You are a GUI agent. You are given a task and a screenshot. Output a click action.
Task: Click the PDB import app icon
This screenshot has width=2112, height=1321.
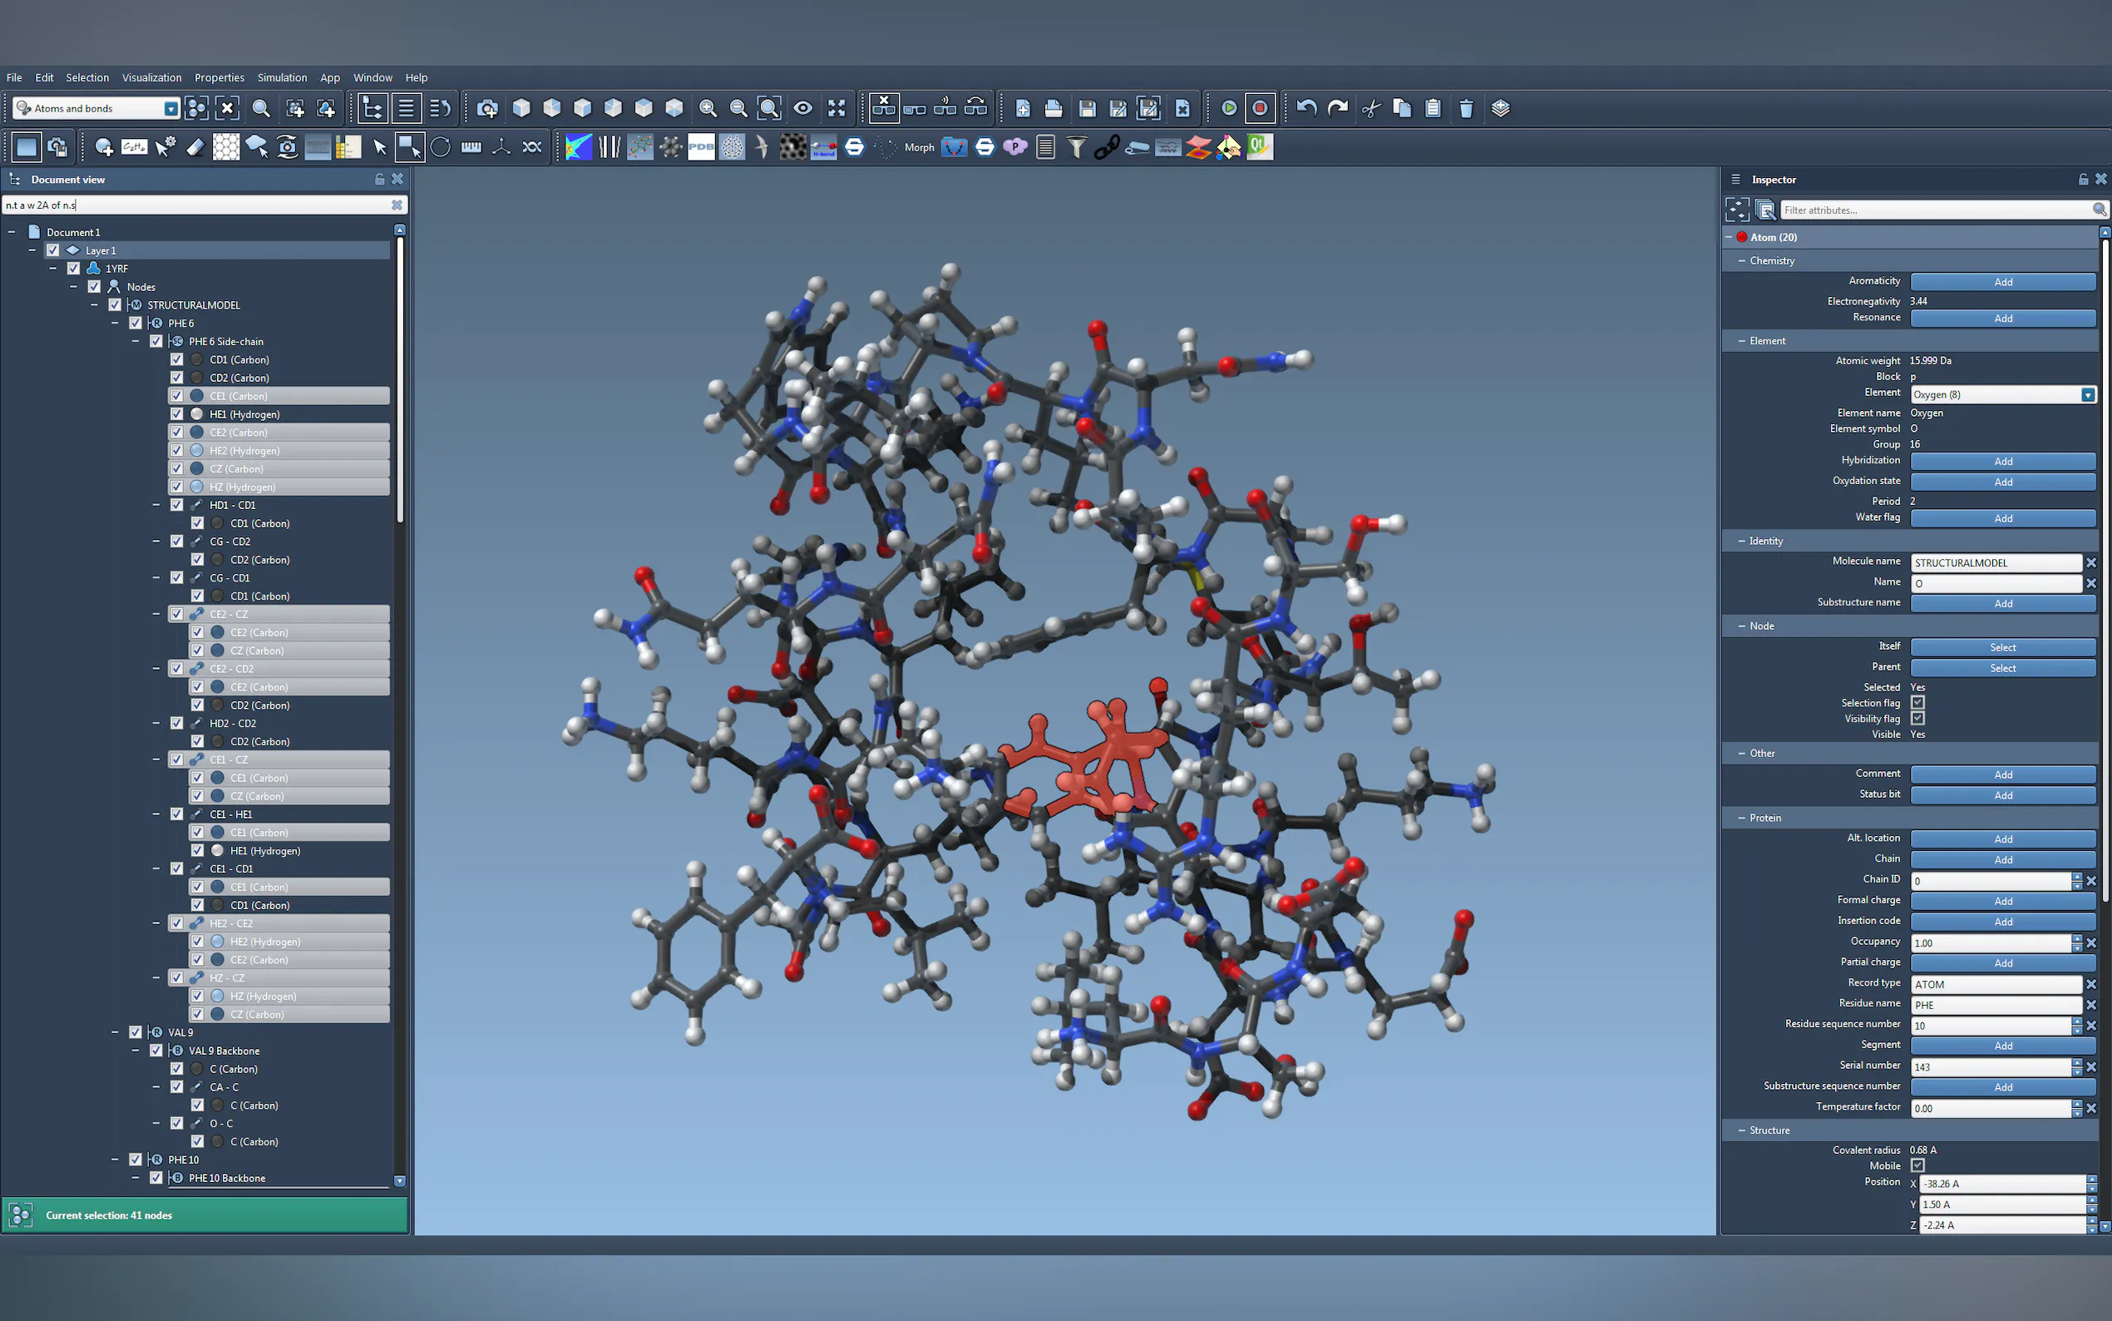(701, 147)
